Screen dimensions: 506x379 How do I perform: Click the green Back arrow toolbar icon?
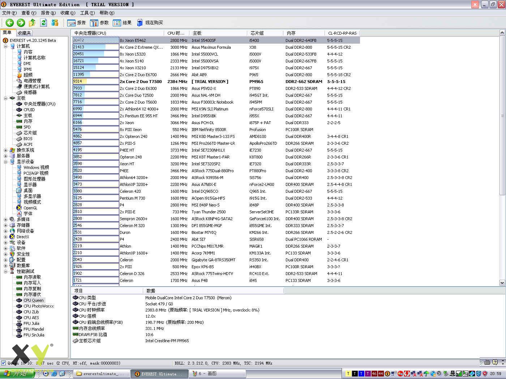pos(10,23)
